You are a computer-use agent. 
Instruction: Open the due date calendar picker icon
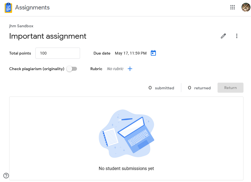click(x=153, y=53)
